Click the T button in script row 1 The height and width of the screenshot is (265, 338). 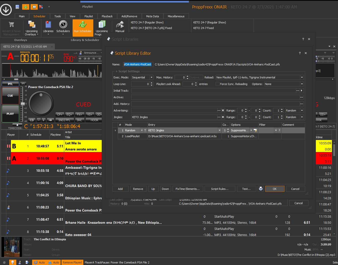click(145, 130)
